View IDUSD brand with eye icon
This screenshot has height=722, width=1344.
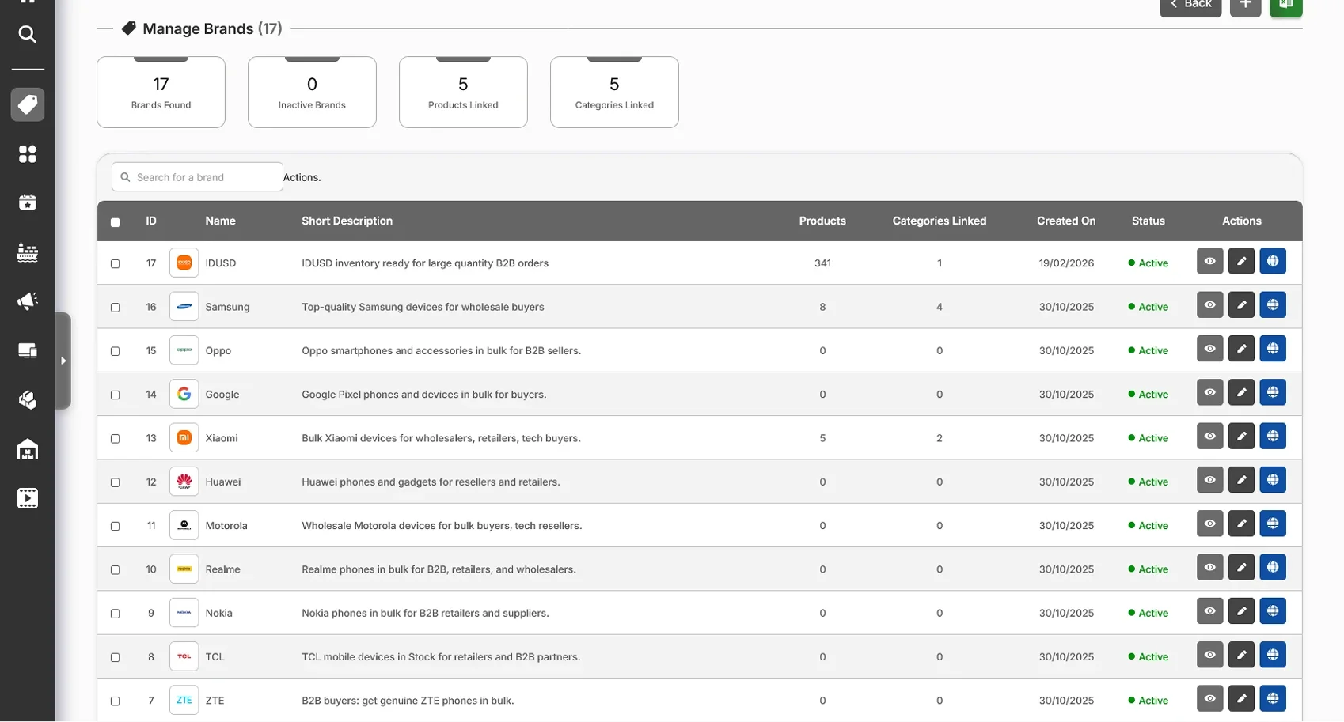pyautogui.click(x=1209, y=261)
